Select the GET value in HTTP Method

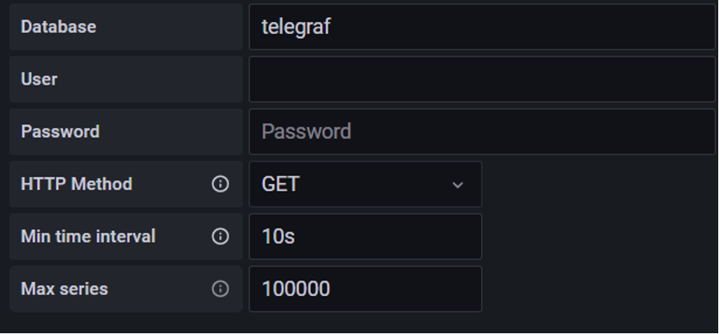[281, 185]
